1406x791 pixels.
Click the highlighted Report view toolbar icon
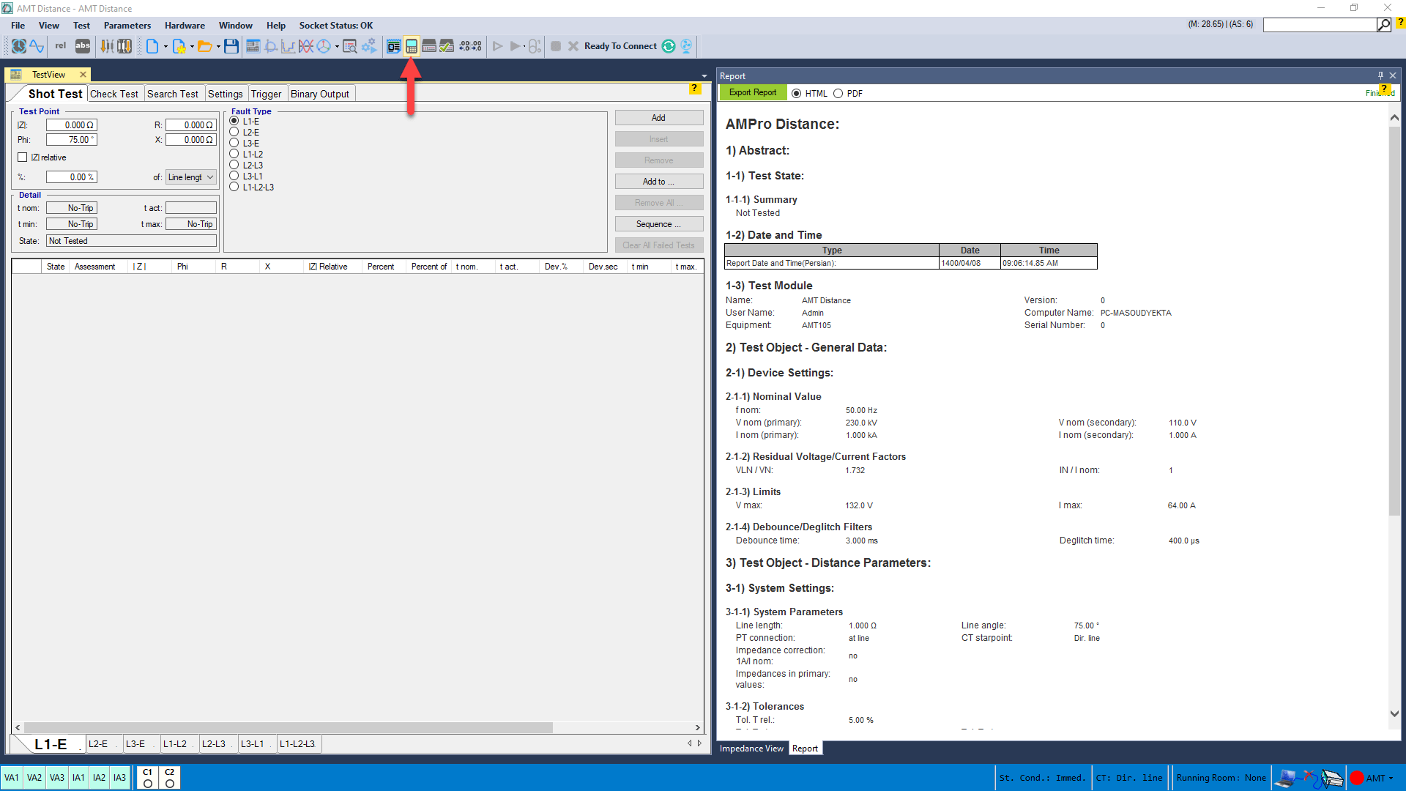coord(412,46)
